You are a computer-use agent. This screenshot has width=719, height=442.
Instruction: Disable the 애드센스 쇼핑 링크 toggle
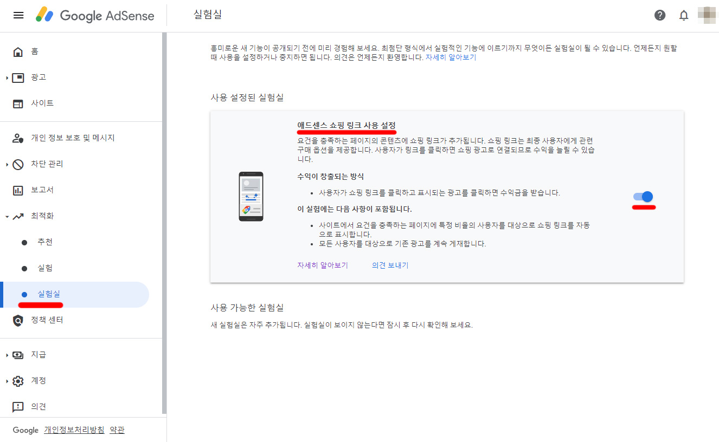point(644,197)
